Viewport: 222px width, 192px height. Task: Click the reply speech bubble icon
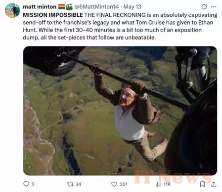pyautogui.click(x=26, y=184)
